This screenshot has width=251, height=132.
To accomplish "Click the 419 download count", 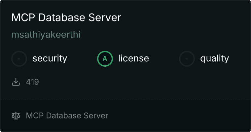I will (32, 82).
